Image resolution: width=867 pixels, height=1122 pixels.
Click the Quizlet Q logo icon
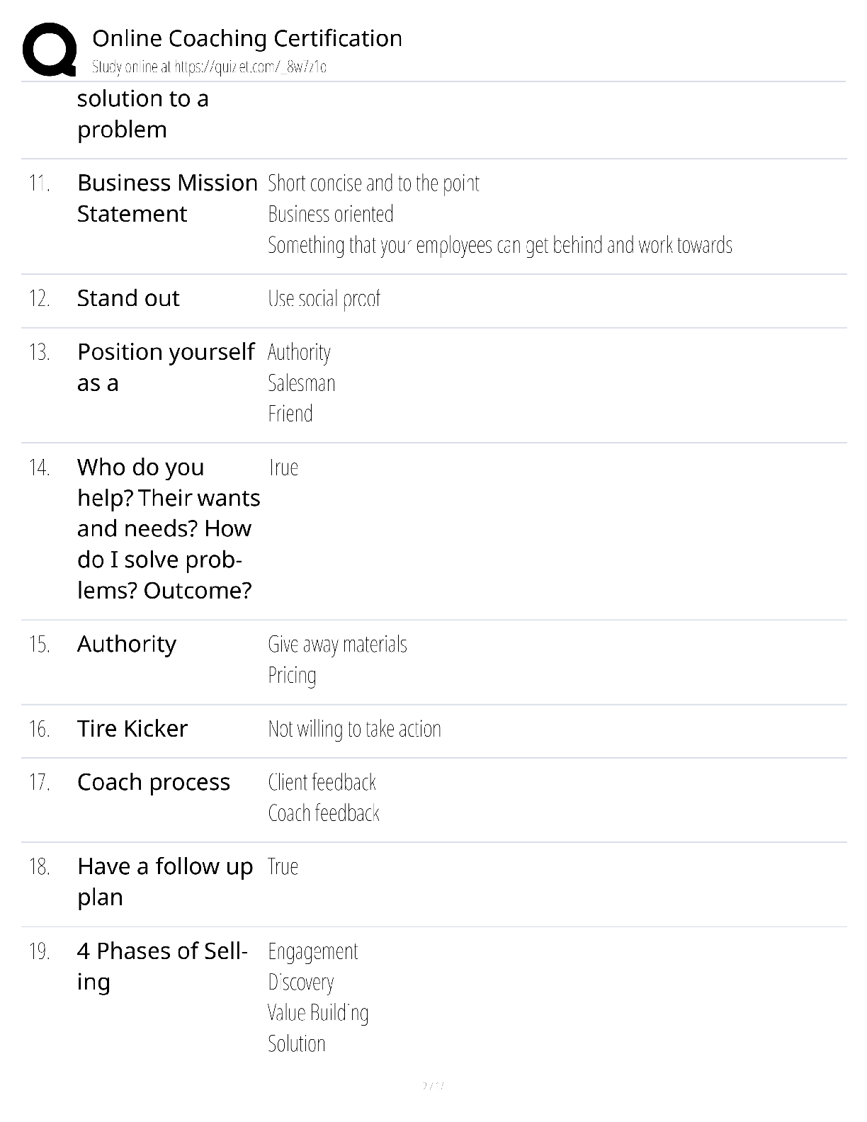[50, 49]
